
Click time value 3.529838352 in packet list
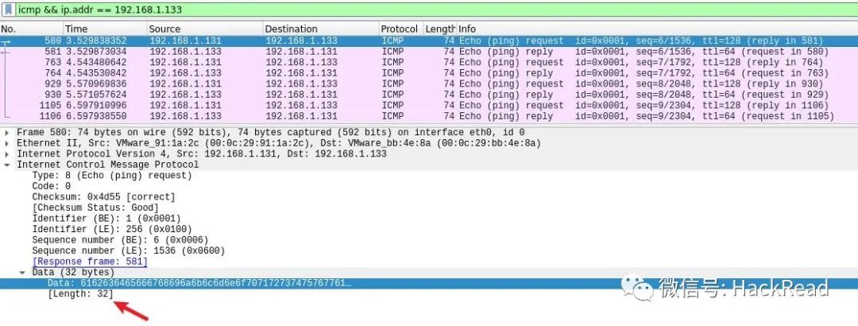pos(96,41)
